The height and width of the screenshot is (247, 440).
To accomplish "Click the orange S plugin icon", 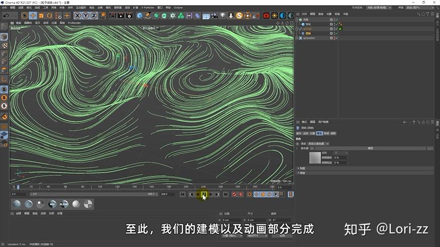I will point(239,16).
